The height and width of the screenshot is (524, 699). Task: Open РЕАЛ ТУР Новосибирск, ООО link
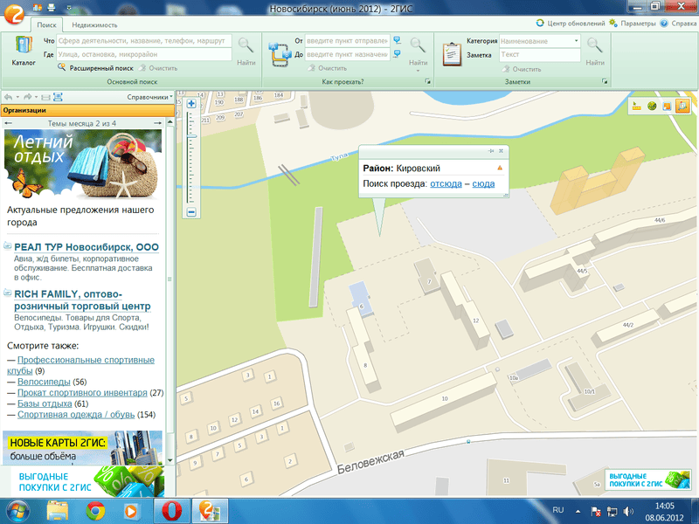(x=87, y=247)
